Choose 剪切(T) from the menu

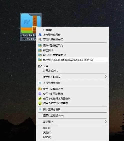[73, 128]
